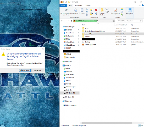Open the Auswählen dropdown arrow
144x127 pixels.
click(x=130, y=15)
